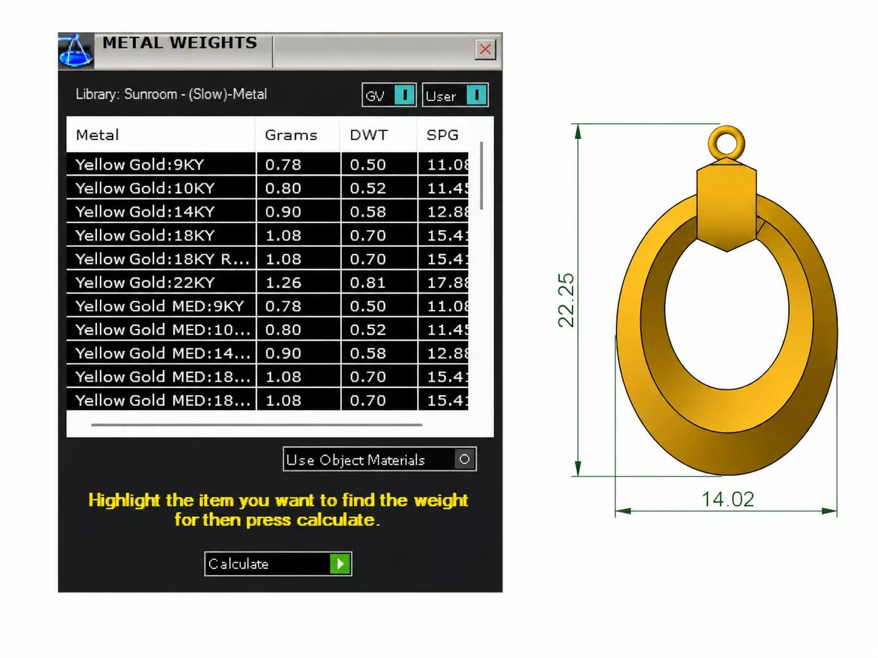
Task: Toggle the GV switch
Action: (x=389, y=95)
